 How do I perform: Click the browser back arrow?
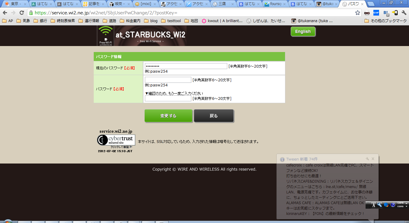coord(5,13)
